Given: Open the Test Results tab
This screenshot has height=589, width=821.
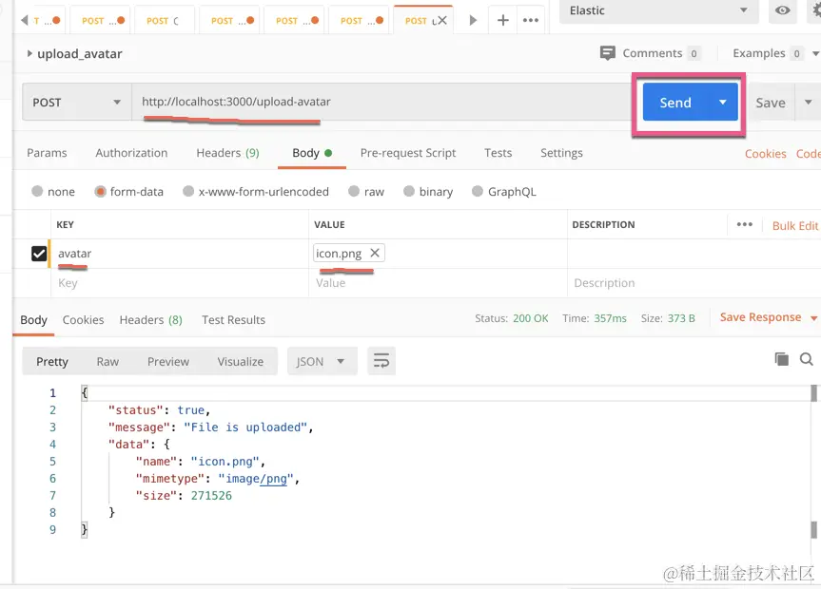Looking at the screenshot, I should [x=233, y=319].
